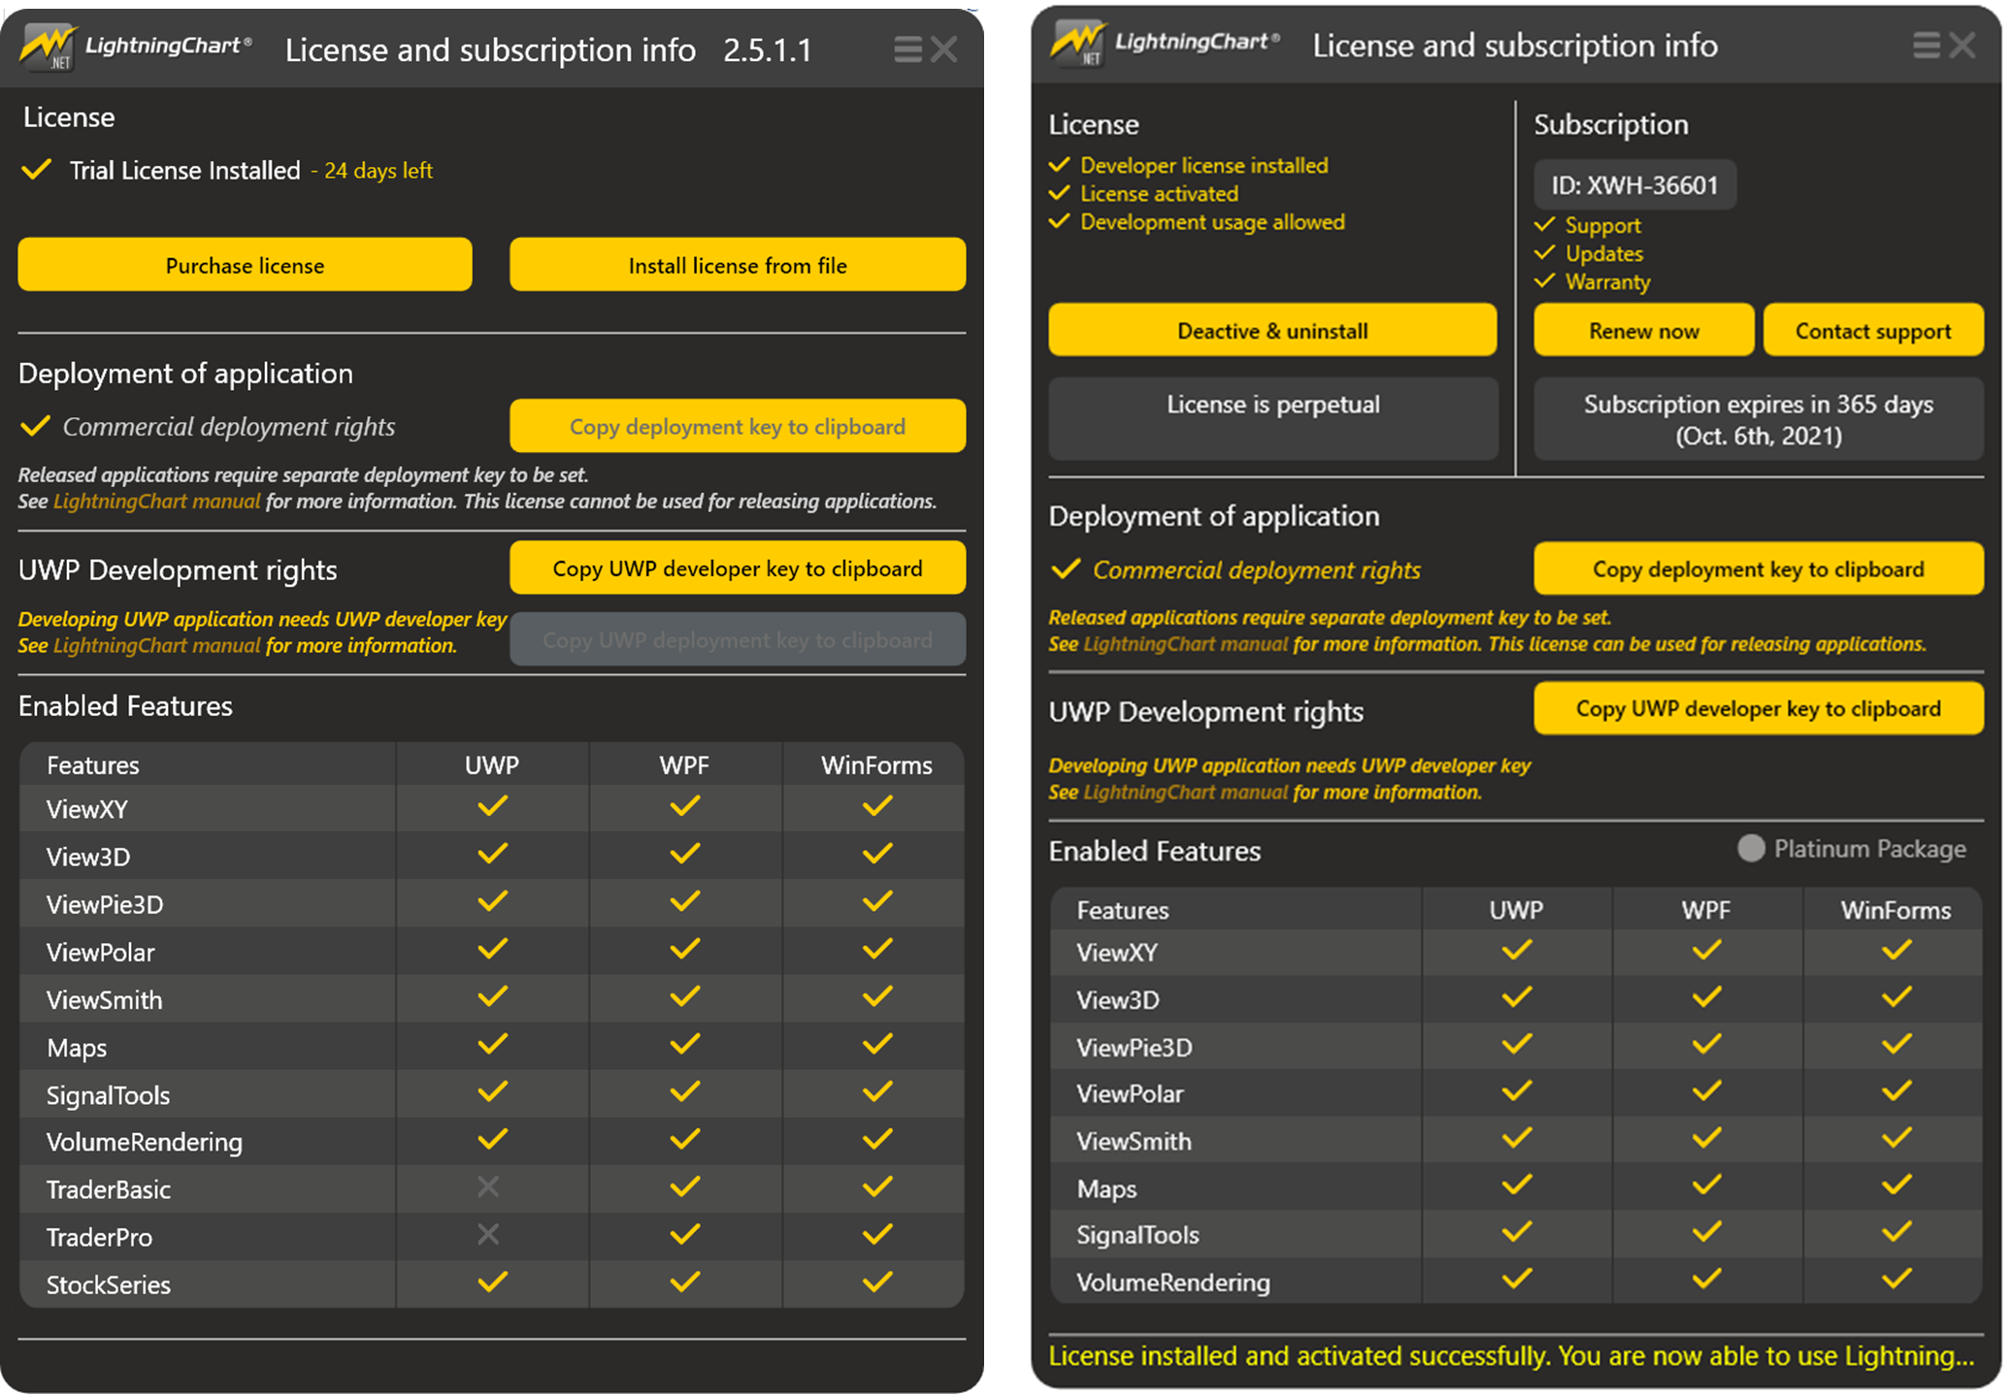Click TraderPro UWP cross mark in trial window
Viewport: 2009px width, 1395px height.
[x=488, y=1234]
